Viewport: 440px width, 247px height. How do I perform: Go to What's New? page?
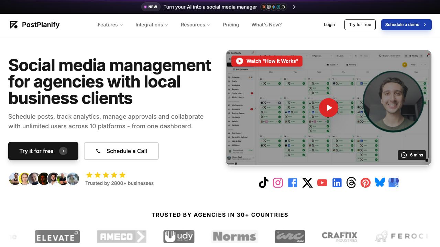[x=267, y=25]
